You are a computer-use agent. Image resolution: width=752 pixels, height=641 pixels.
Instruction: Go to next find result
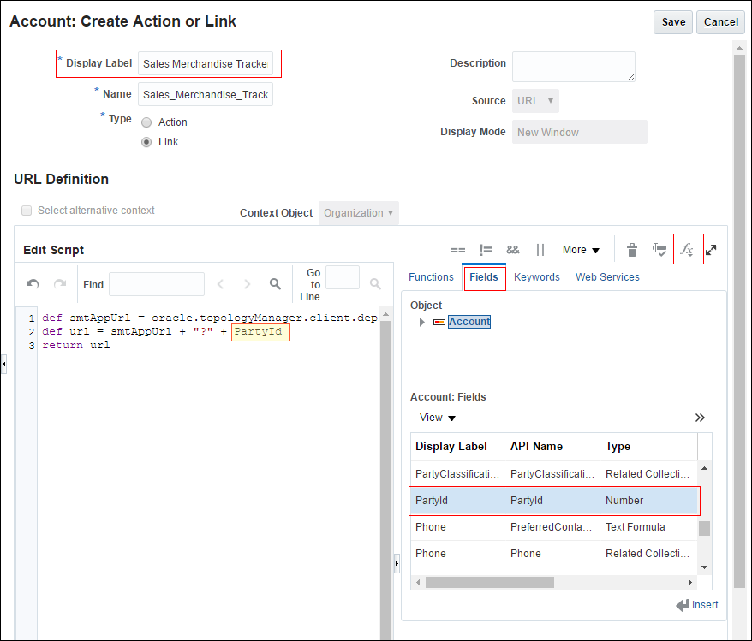[x=247, y=284]
